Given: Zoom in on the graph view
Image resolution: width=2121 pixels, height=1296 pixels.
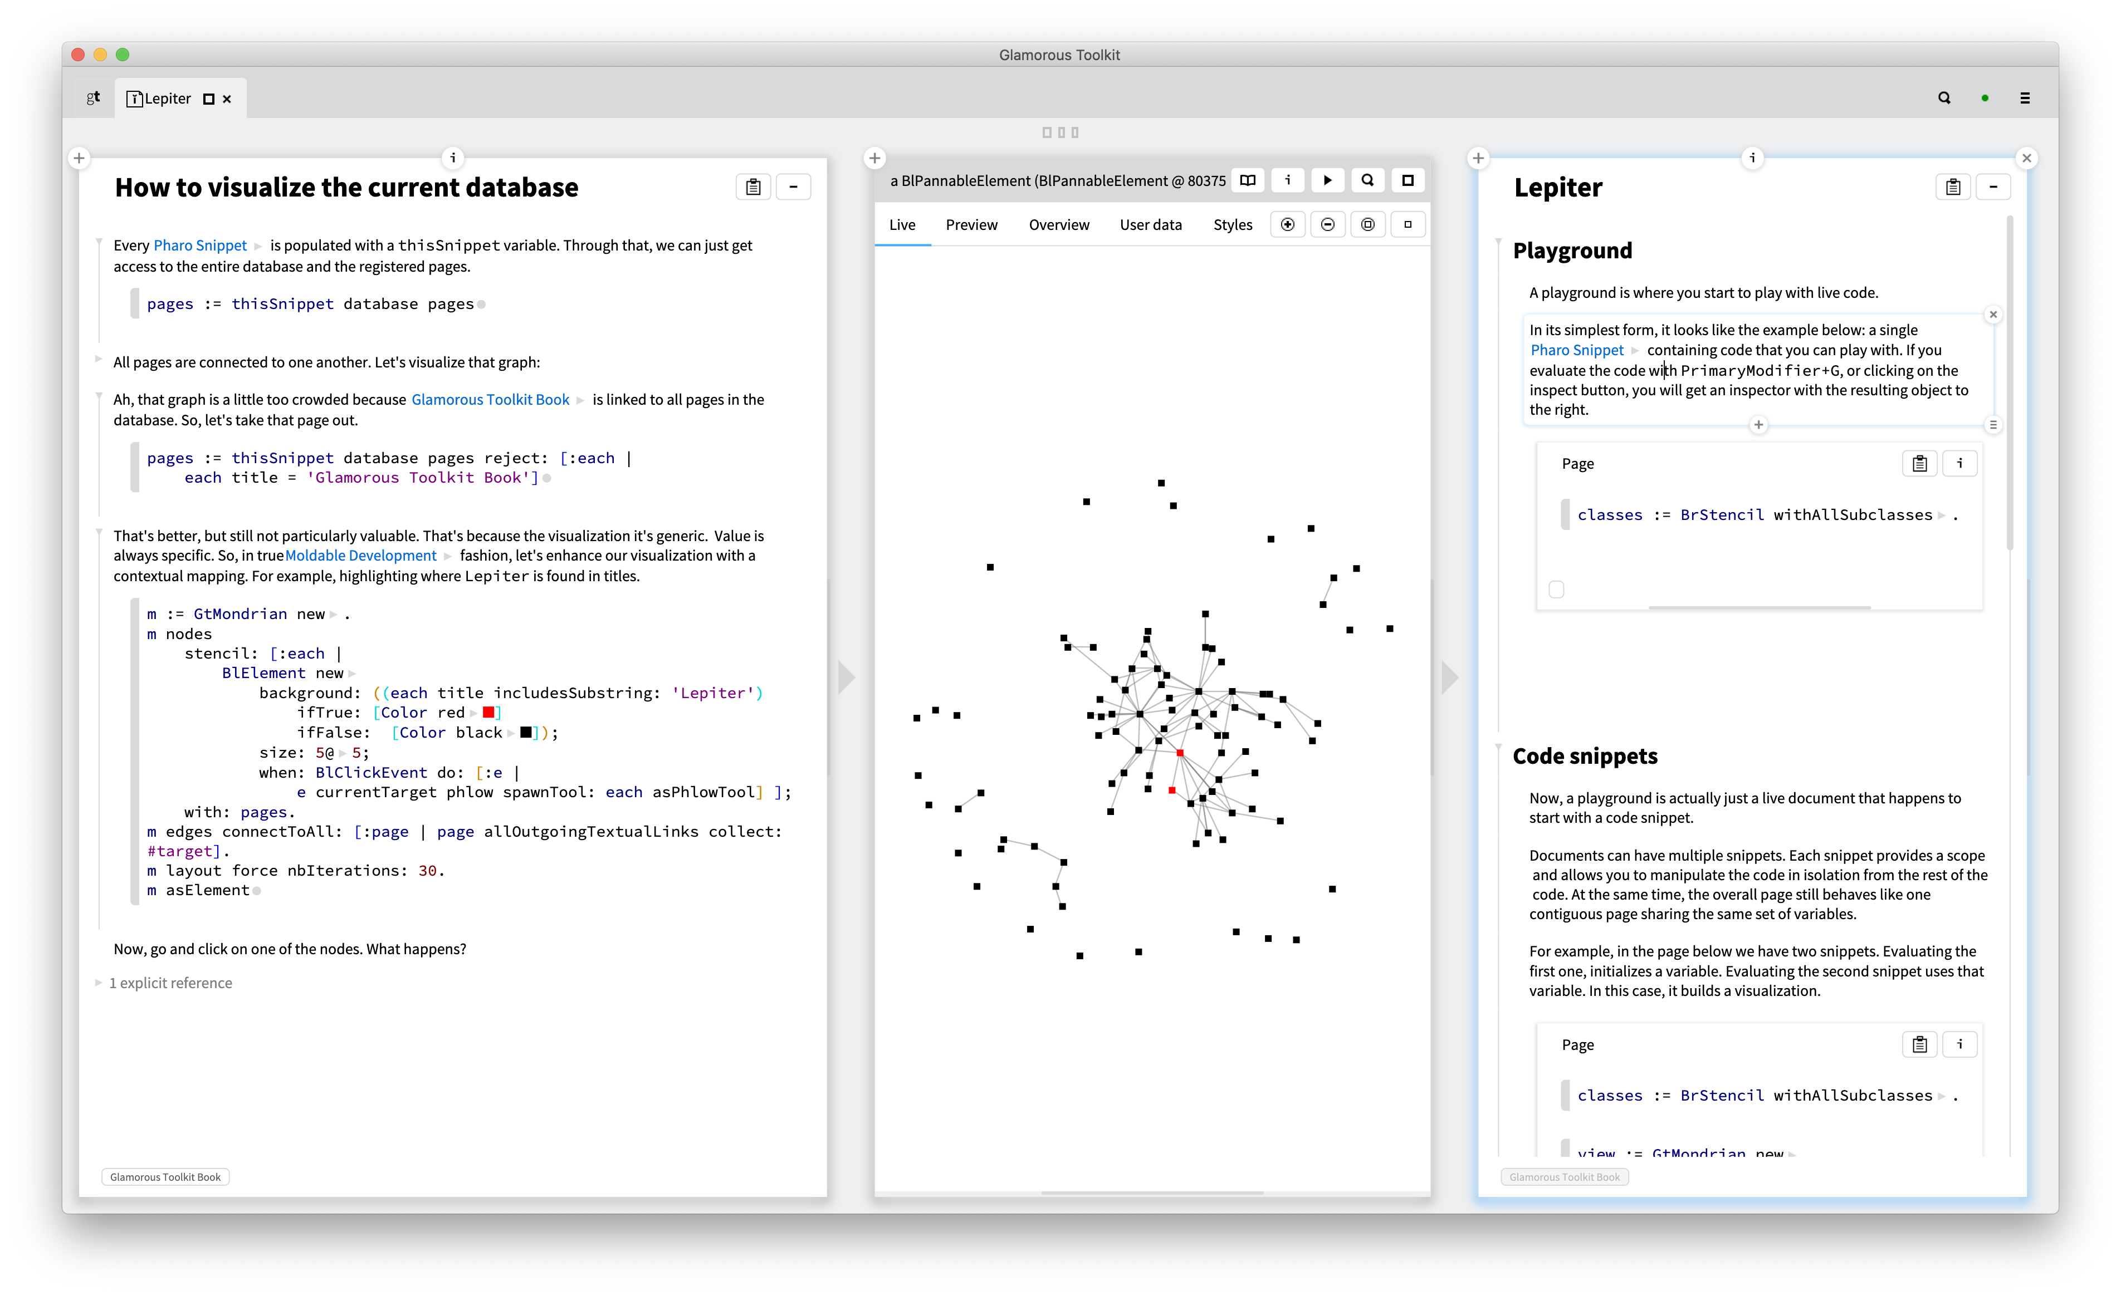Looking at the screenshot, I should pyautogui.click(x=1288, y=224).
